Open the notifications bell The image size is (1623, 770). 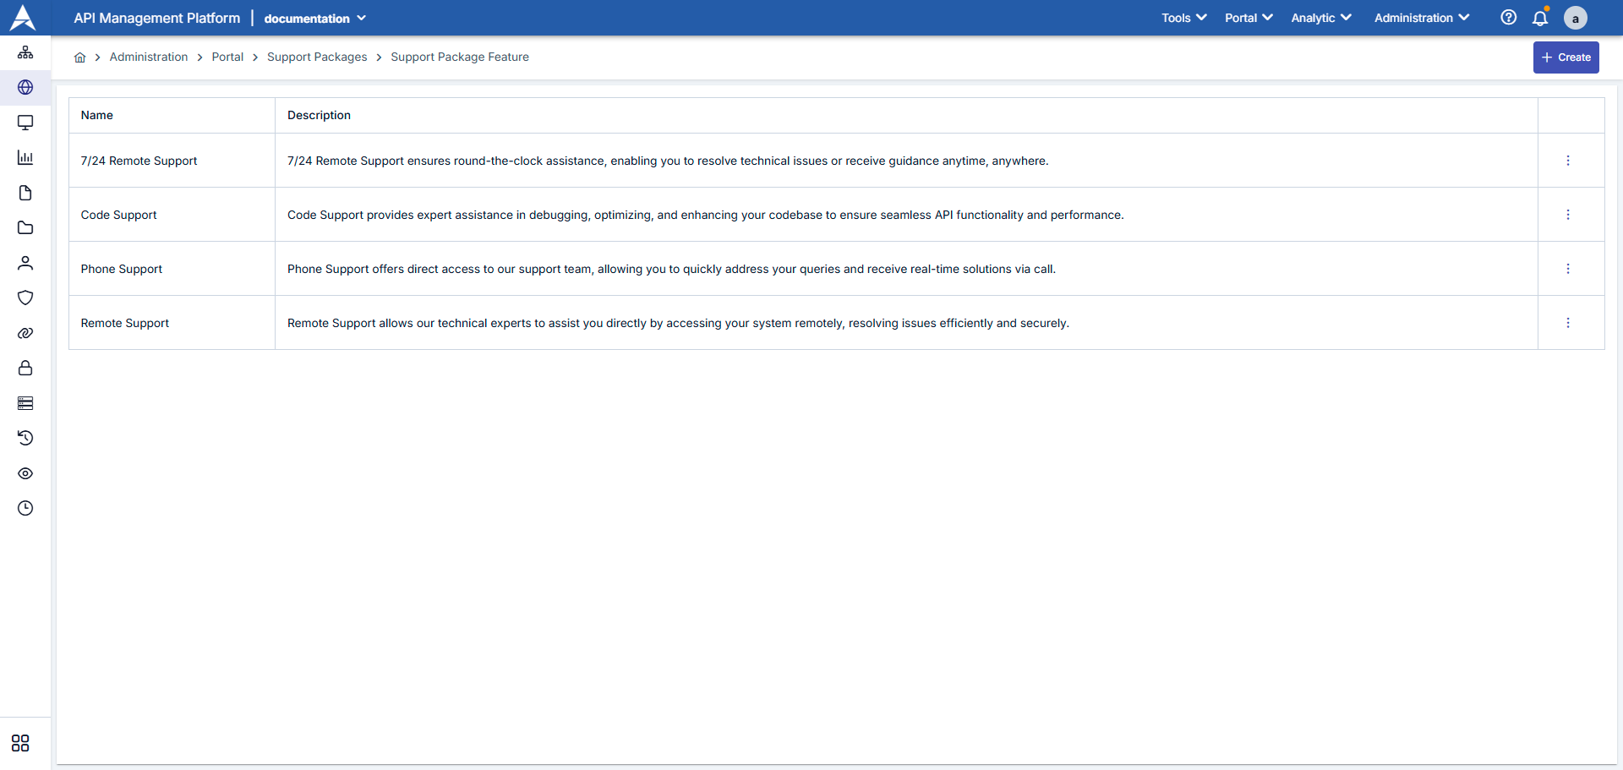coord(1540,18)
